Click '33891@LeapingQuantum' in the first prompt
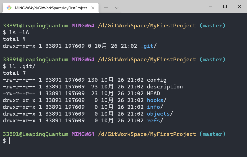 (36, 26)
